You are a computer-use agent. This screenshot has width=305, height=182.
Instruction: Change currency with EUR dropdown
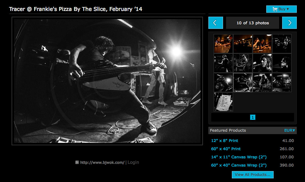tap(289, 130)
